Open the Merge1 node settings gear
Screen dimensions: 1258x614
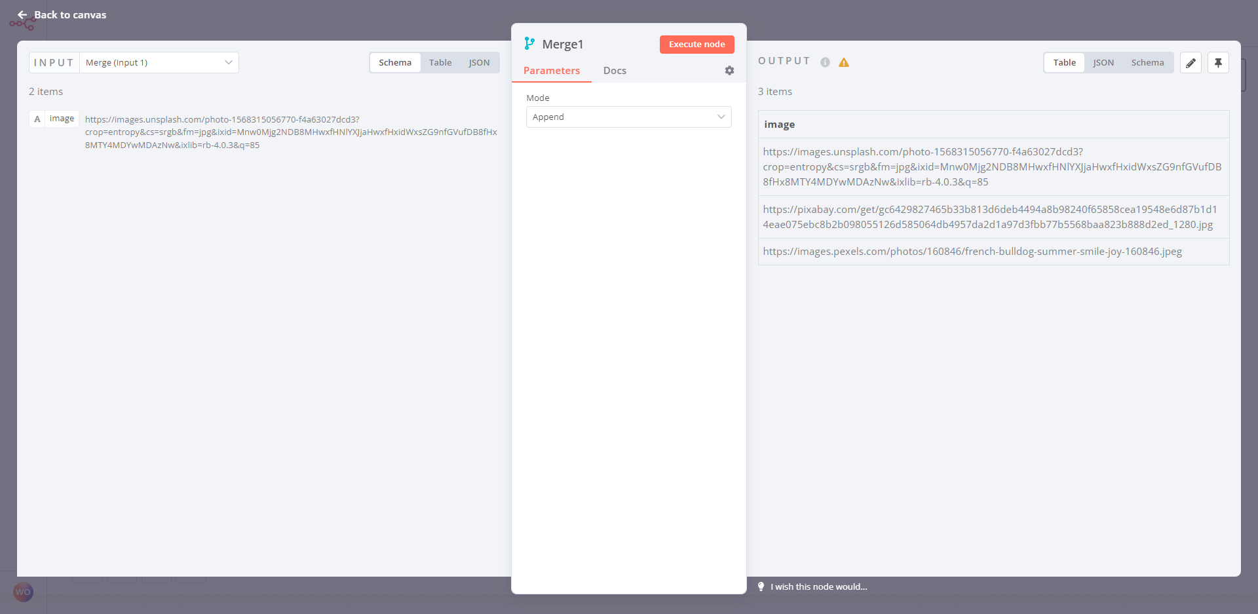729,71
